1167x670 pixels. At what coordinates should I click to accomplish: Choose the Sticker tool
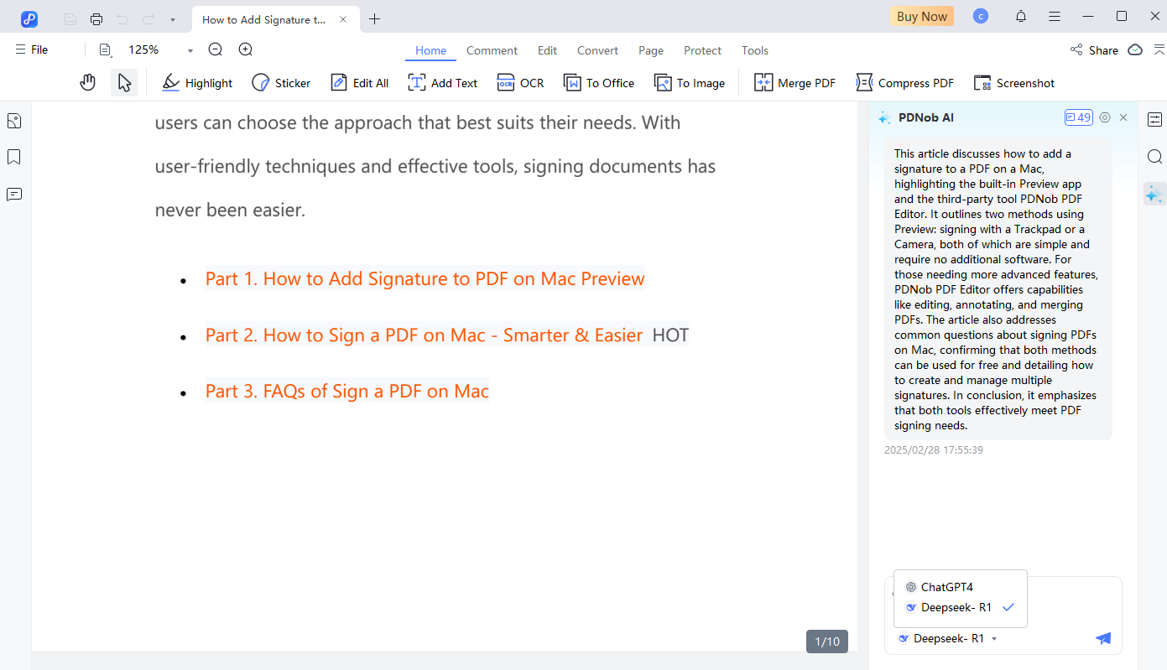coord(281,83)
